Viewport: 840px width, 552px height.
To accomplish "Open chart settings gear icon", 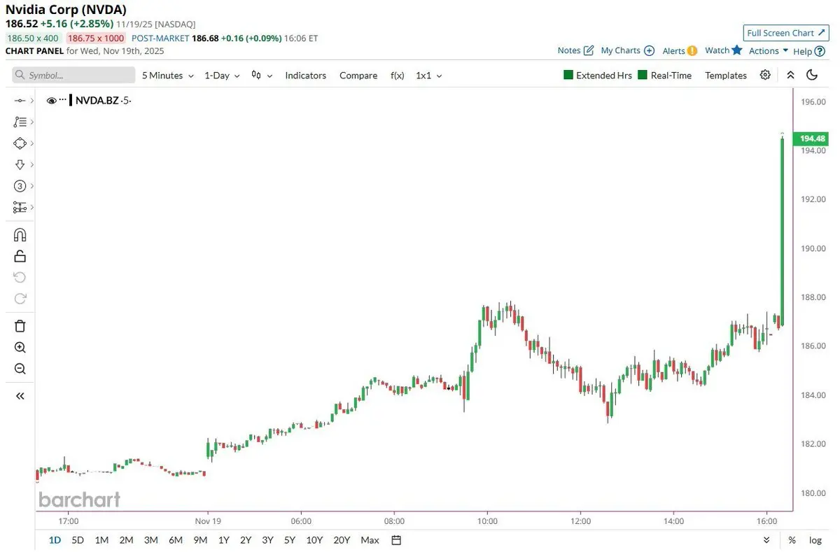I will [765, 75].
